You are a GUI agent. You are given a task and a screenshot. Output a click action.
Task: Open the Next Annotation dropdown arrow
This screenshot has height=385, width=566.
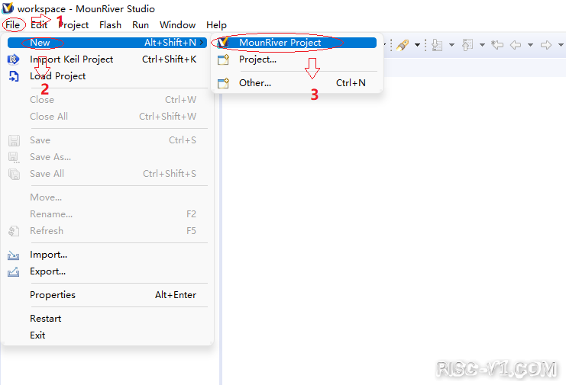pos(451,45)
